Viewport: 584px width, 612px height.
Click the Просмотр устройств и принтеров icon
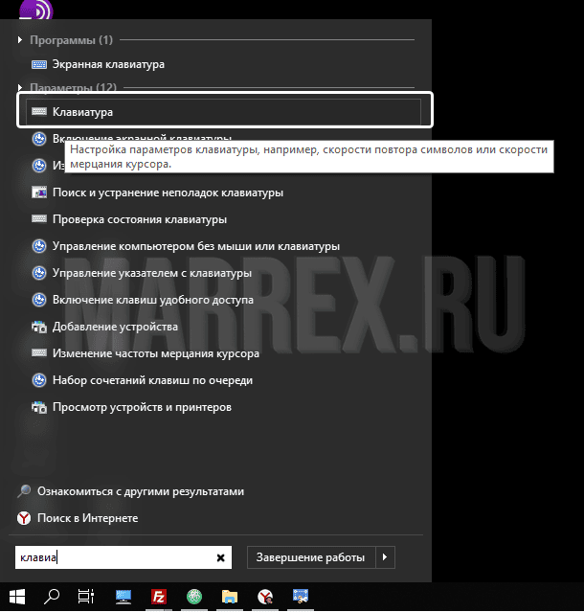coord(39,407)
